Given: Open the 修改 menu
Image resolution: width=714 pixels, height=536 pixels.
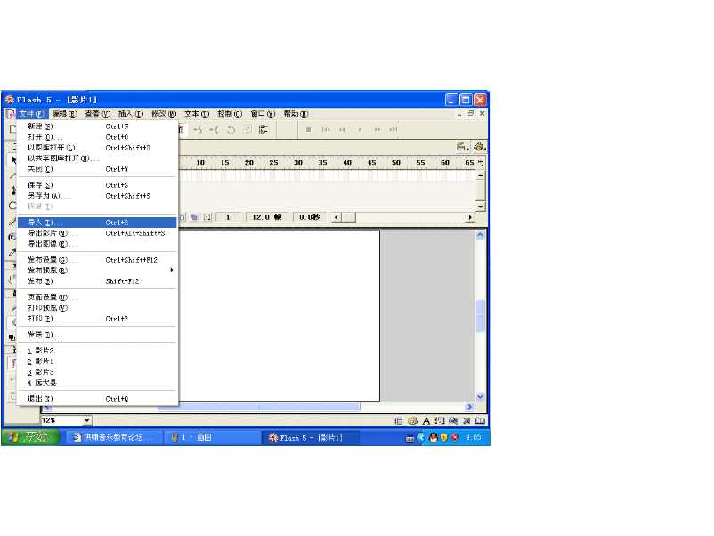Looking at the screenshot, I should click(164, 113).
